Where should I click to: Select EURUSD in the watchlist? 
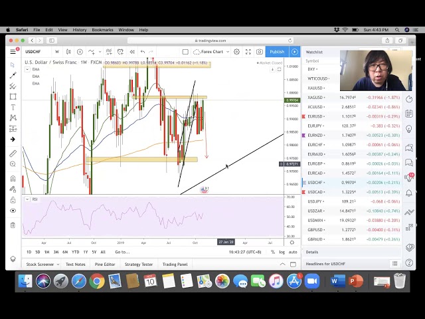pyautogui.click(x=315, y=116)
